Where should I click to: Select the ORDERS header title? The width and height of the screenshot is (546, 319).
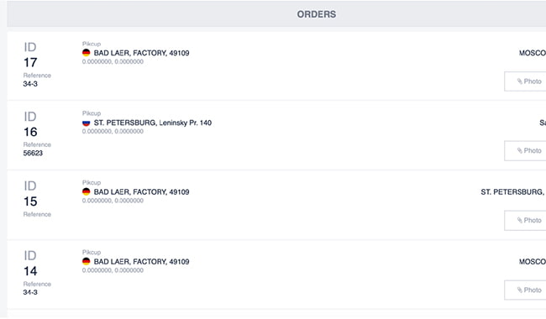[317, 14]
